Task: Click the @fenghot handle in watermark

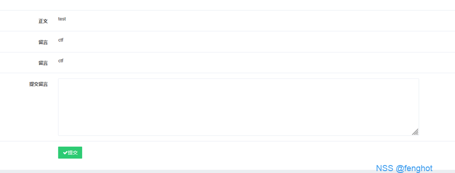Action: click(x=414, y=168)
